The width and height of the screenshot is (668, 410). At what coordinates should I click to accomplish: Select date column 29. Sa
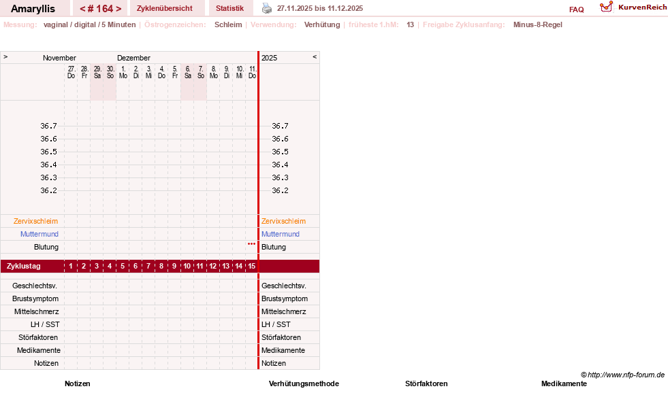[x=97, y=72]
